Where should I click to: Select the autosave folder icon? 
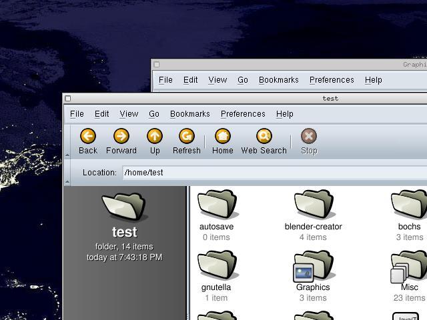point(217,204)
